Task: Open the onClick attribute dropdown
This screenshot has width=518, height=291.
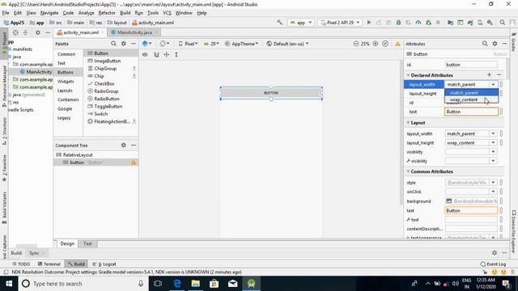Action: coord(493,192)
